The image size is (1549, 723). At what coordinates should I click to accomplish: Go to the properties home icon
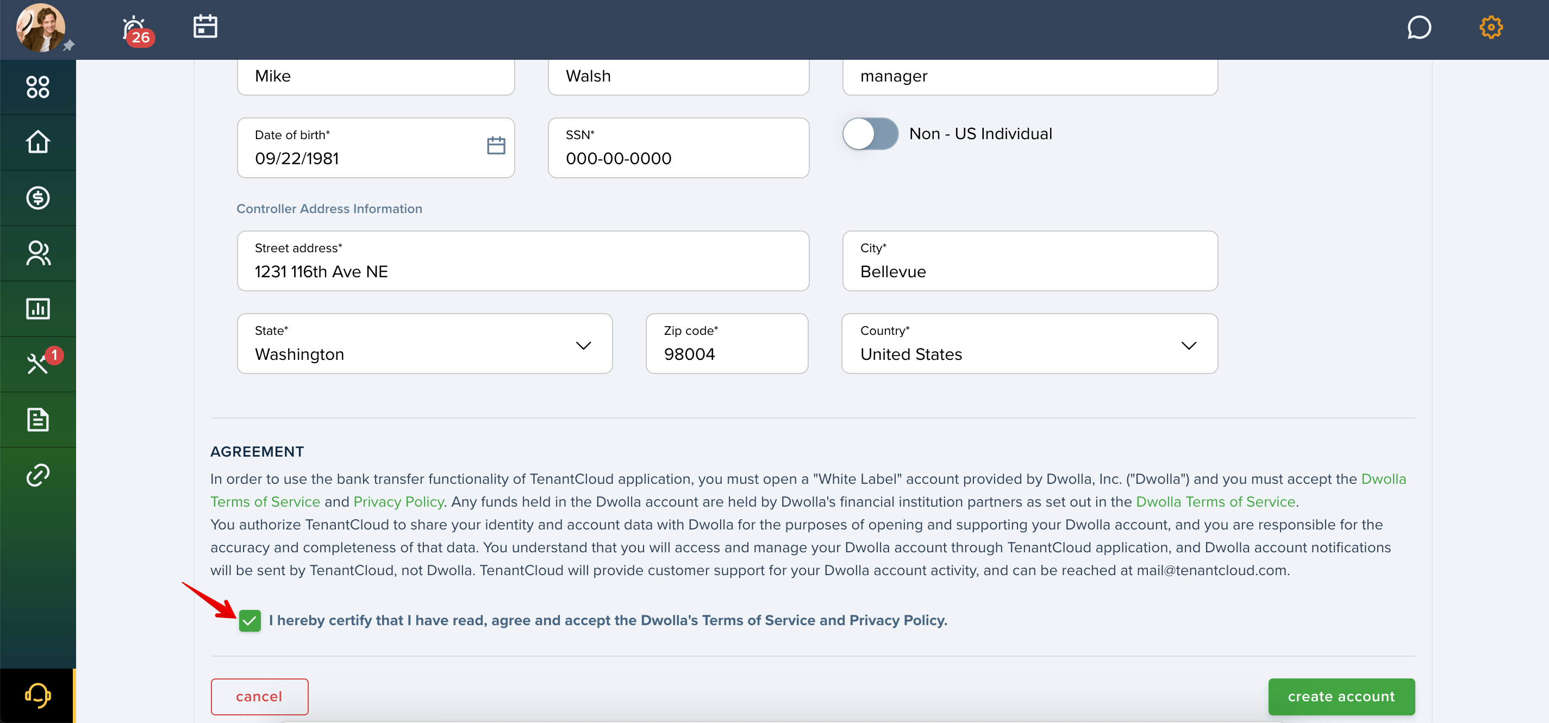(x=38, y=142)
